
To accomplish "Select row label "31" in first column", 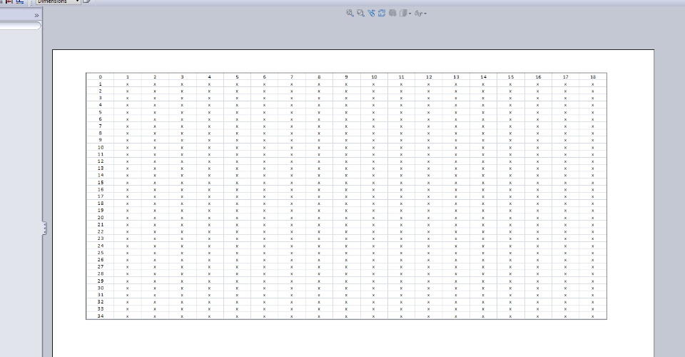I will point(101,294).
